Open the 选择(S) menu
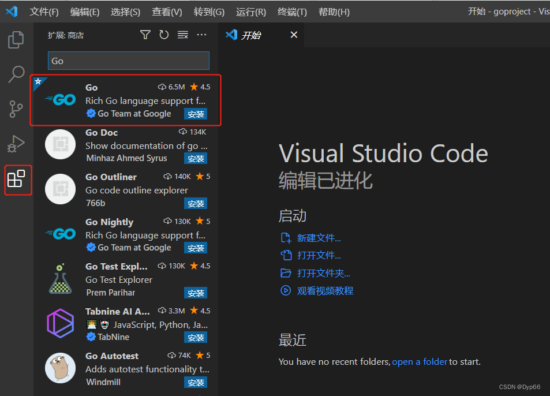 point(125,12)
